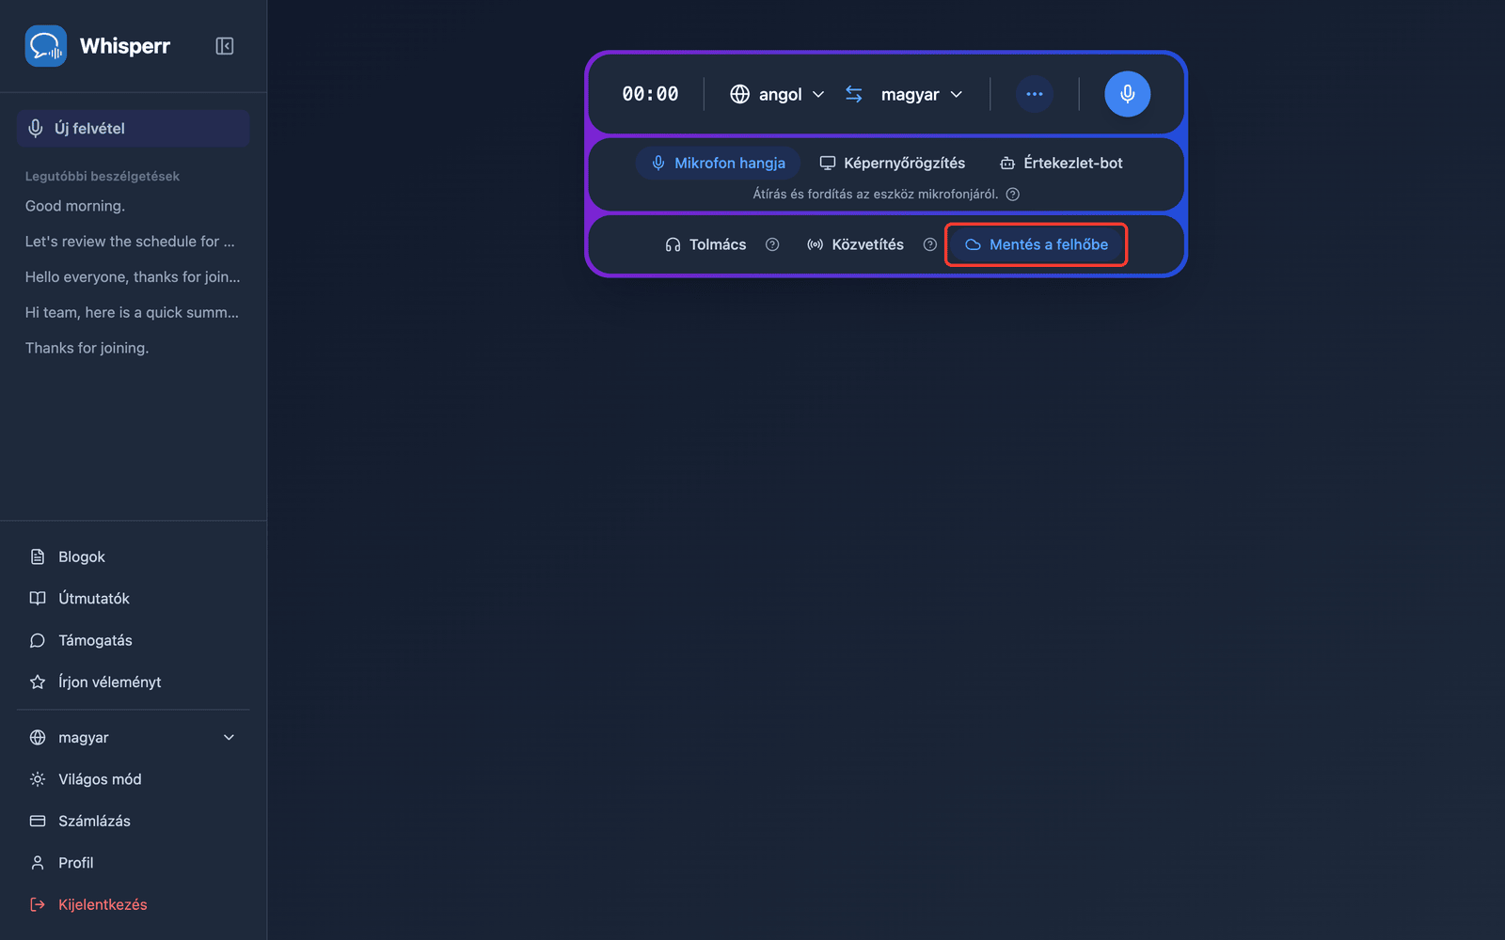1505x940 pixels.
Task: Expand the magyar interface language dropdown
Action: 133,738
